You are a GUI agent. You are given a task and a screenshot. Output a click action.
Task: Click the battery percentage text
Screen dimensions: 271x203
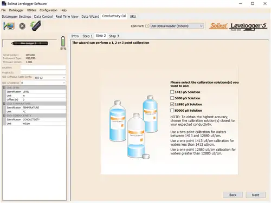pos(63,49)
